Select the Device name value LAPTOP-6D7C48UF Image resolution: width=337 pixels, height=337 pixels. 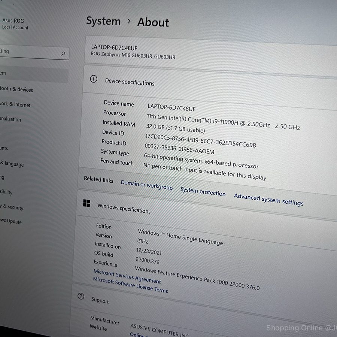171,107
